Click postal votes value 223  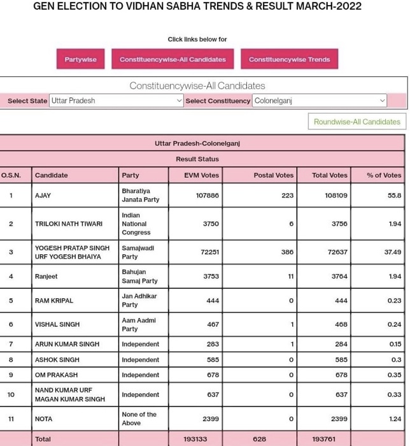[288, 196]
